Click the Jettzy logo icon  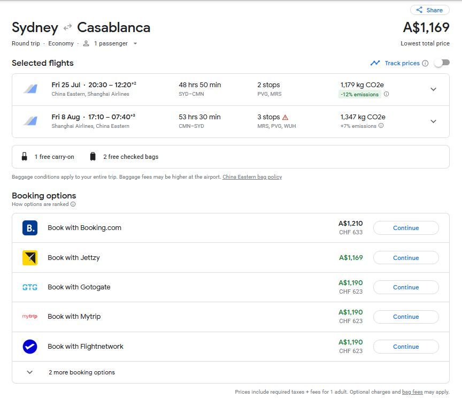30,258
